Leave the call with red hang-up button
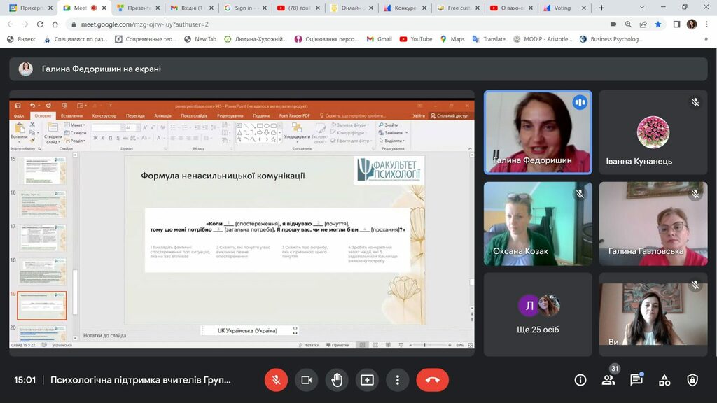 pos(432,380)
